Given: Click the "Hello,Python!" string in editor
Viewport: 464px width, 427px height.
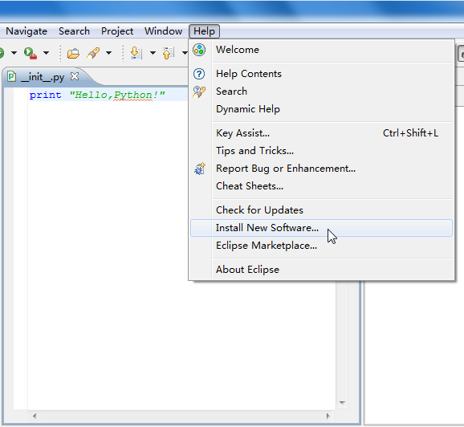Looking at the screenshot, I should (117, 95).
